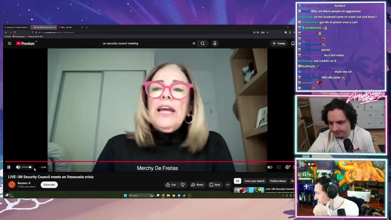The image size is (391, 220).
Task: Open more actions three-dot menu
Action: click(228, 185)
